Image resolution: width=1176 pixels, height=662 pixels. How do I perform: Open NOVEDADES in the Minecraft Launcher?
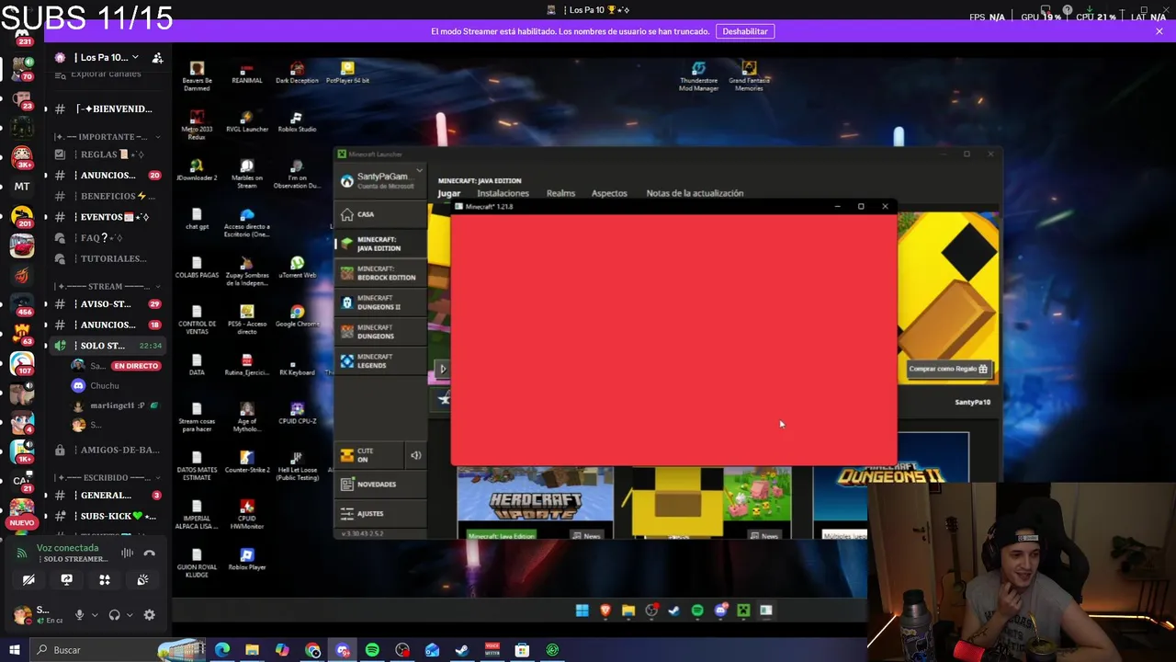(x=379, y=484)
